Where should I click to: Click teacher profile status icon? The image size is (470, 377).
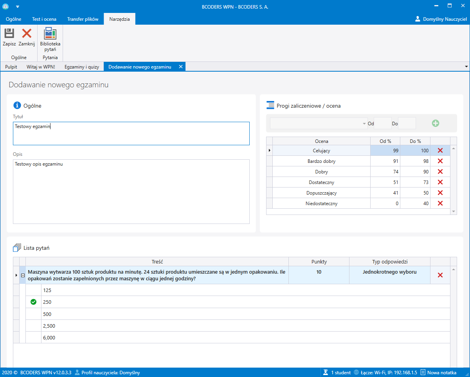(77, 373)
